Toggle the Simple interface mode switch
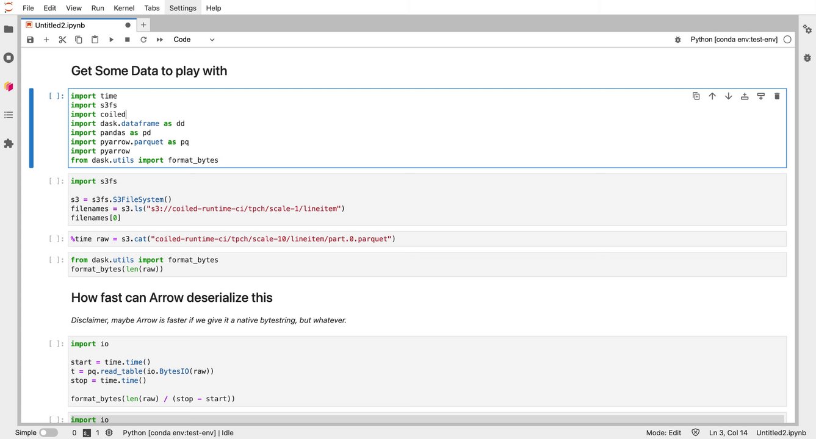Viewport: 816px width, 439px height. click(x=48, y=433)
